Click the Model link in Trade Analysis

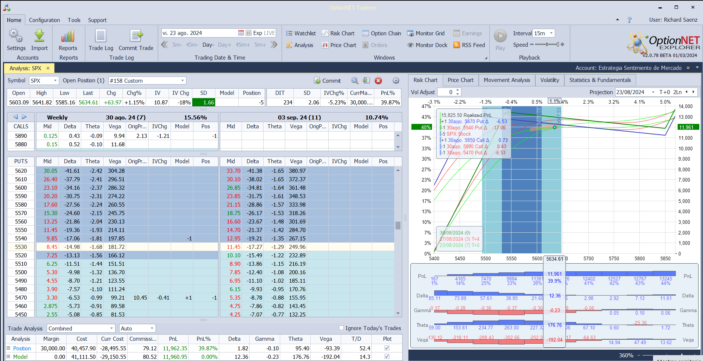pos(20,357)
